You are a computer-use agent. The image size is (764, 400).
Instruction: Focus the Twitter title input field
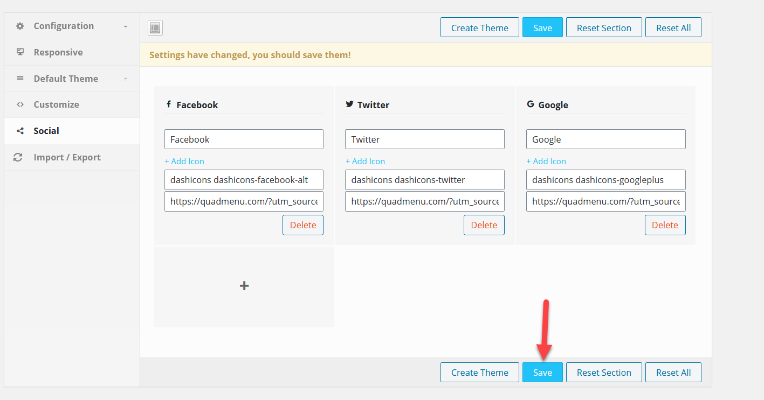[425, 139]
